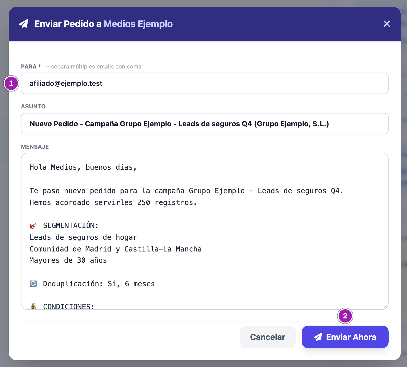Click the textarea resize grip in the message box corner

(385, 306)
